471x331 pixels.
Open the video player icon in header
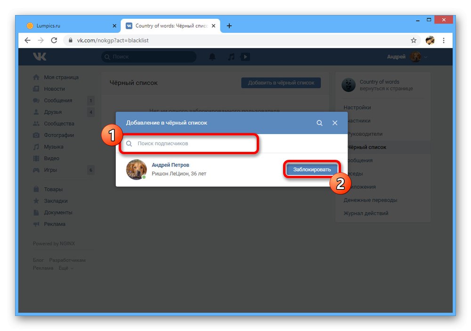pyautogui.click(x=245, y=57)
